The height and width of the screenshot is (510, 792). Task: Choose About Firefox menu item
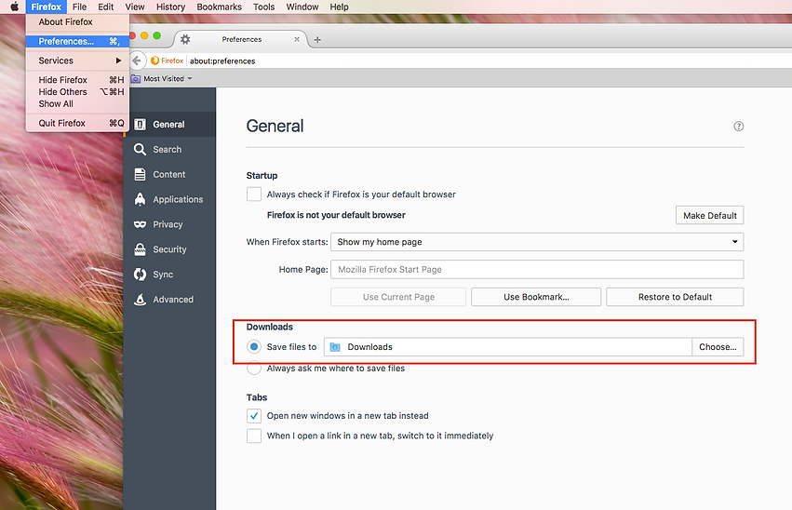pos(78,21)
